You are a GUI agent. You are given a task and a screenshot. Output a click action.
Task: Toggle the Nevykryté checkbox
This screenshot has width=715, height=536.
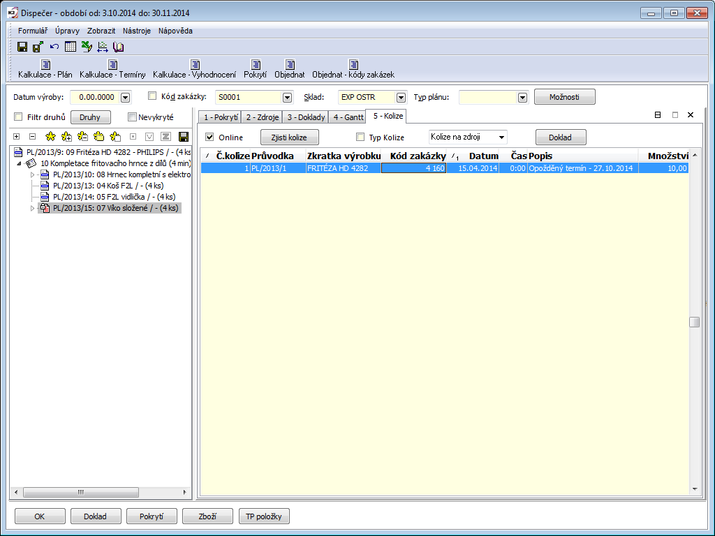pyautogui.click(x=132, y=117)
